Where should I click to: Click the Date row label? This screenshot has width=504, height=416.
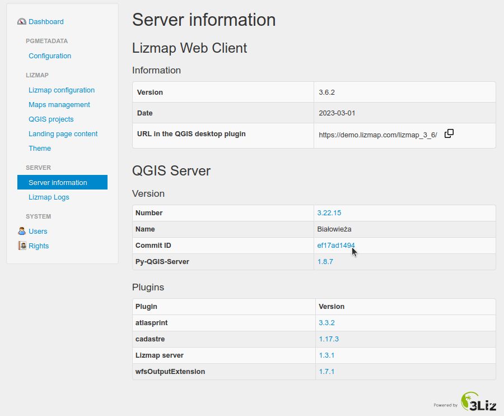144,113
